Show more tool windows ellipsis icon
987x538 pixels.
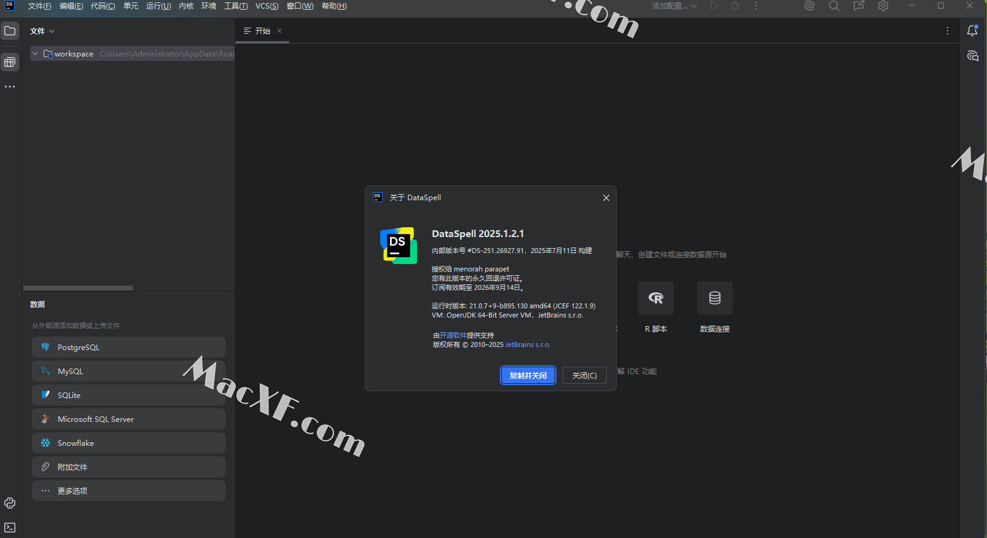pos(10,87)
